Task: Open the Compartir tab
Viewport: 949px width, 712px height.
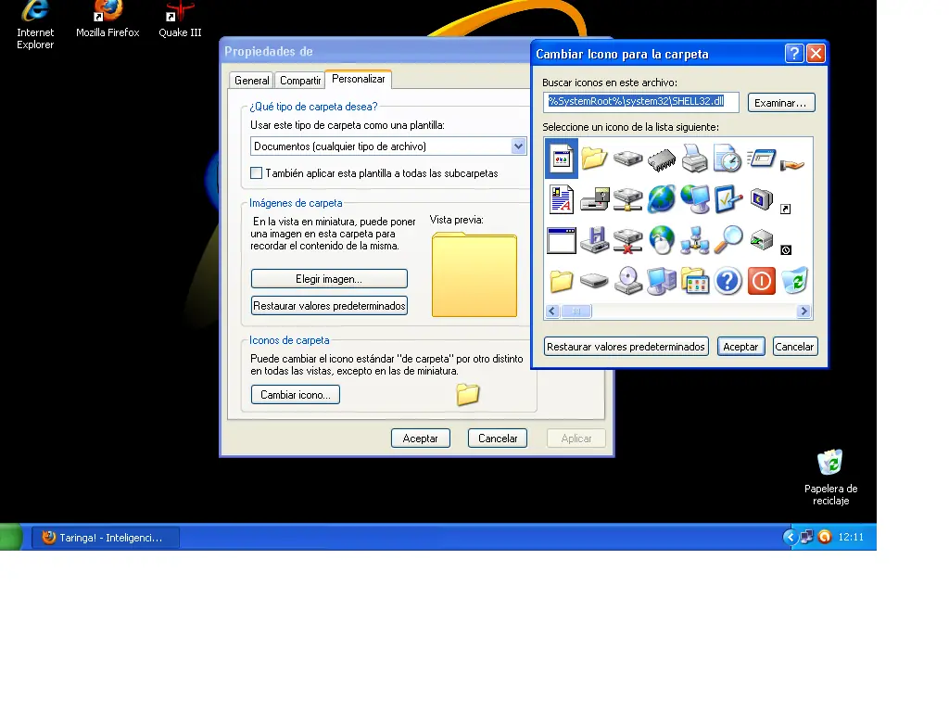Action: point(299,80)
